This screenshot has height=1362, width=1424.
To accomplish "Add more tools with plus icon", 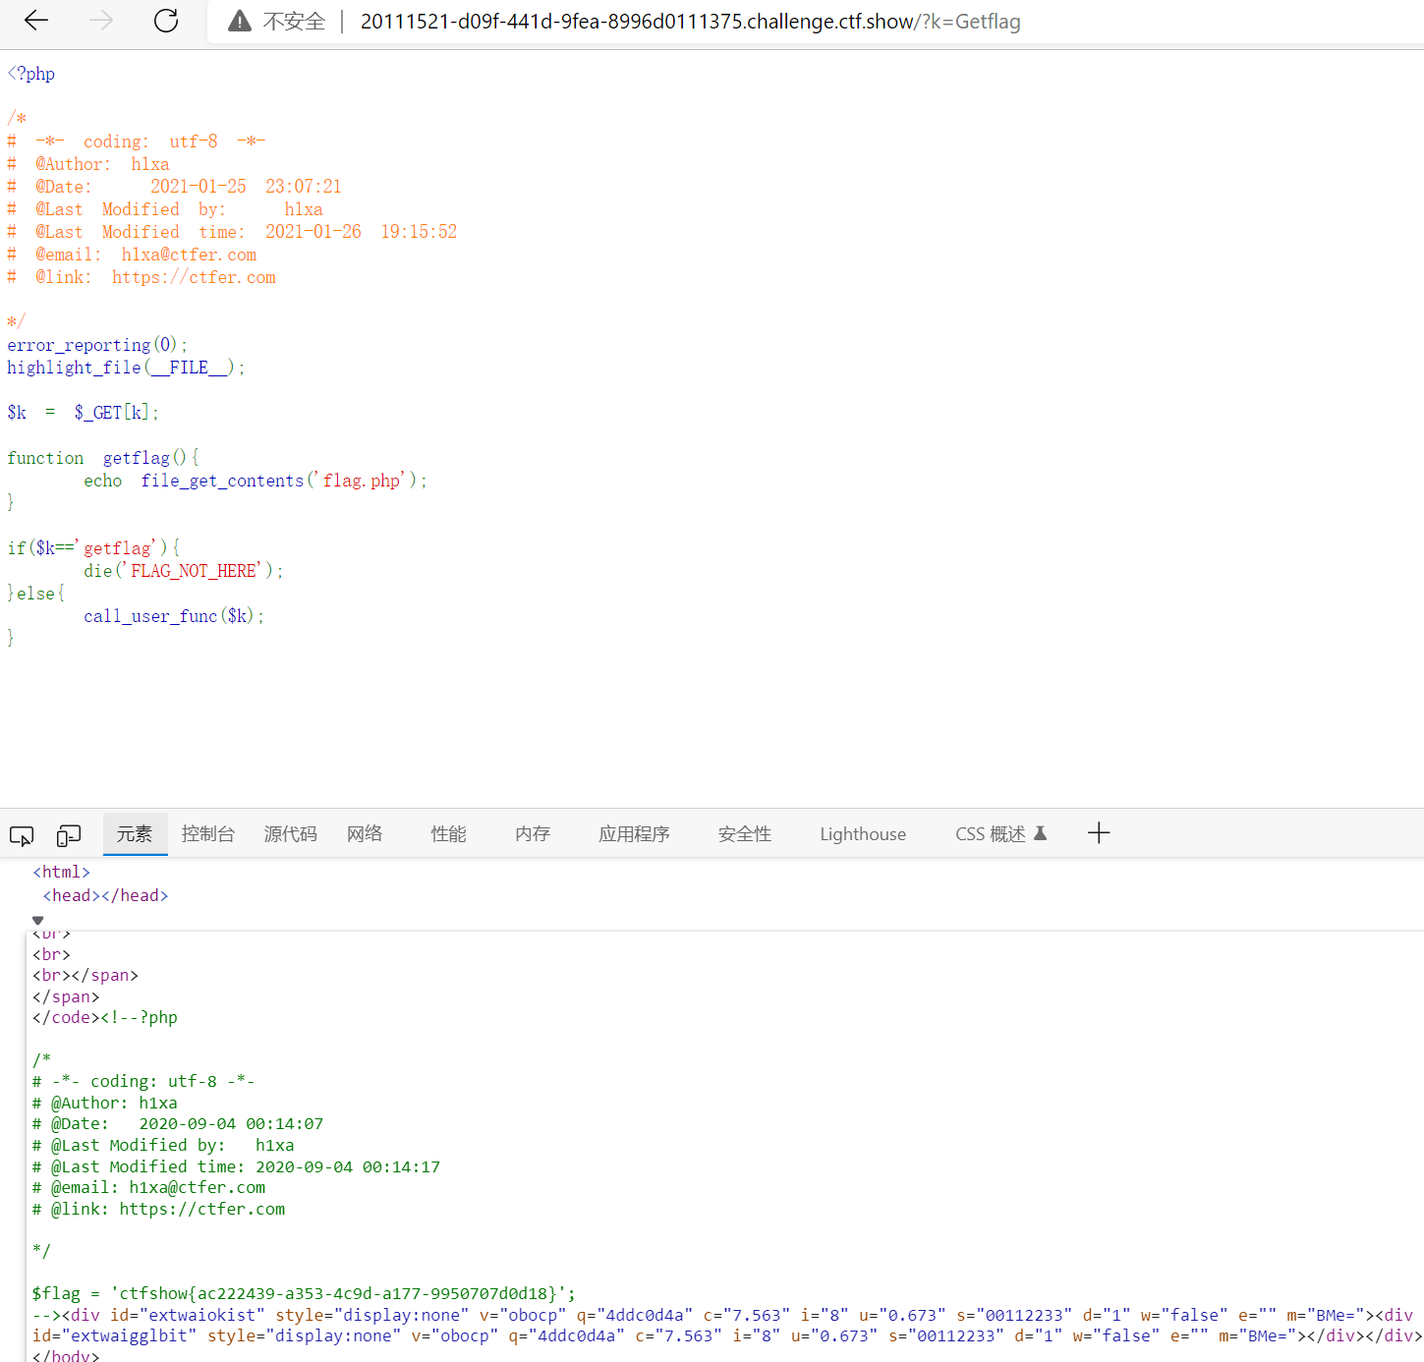I will point(1099,833).
